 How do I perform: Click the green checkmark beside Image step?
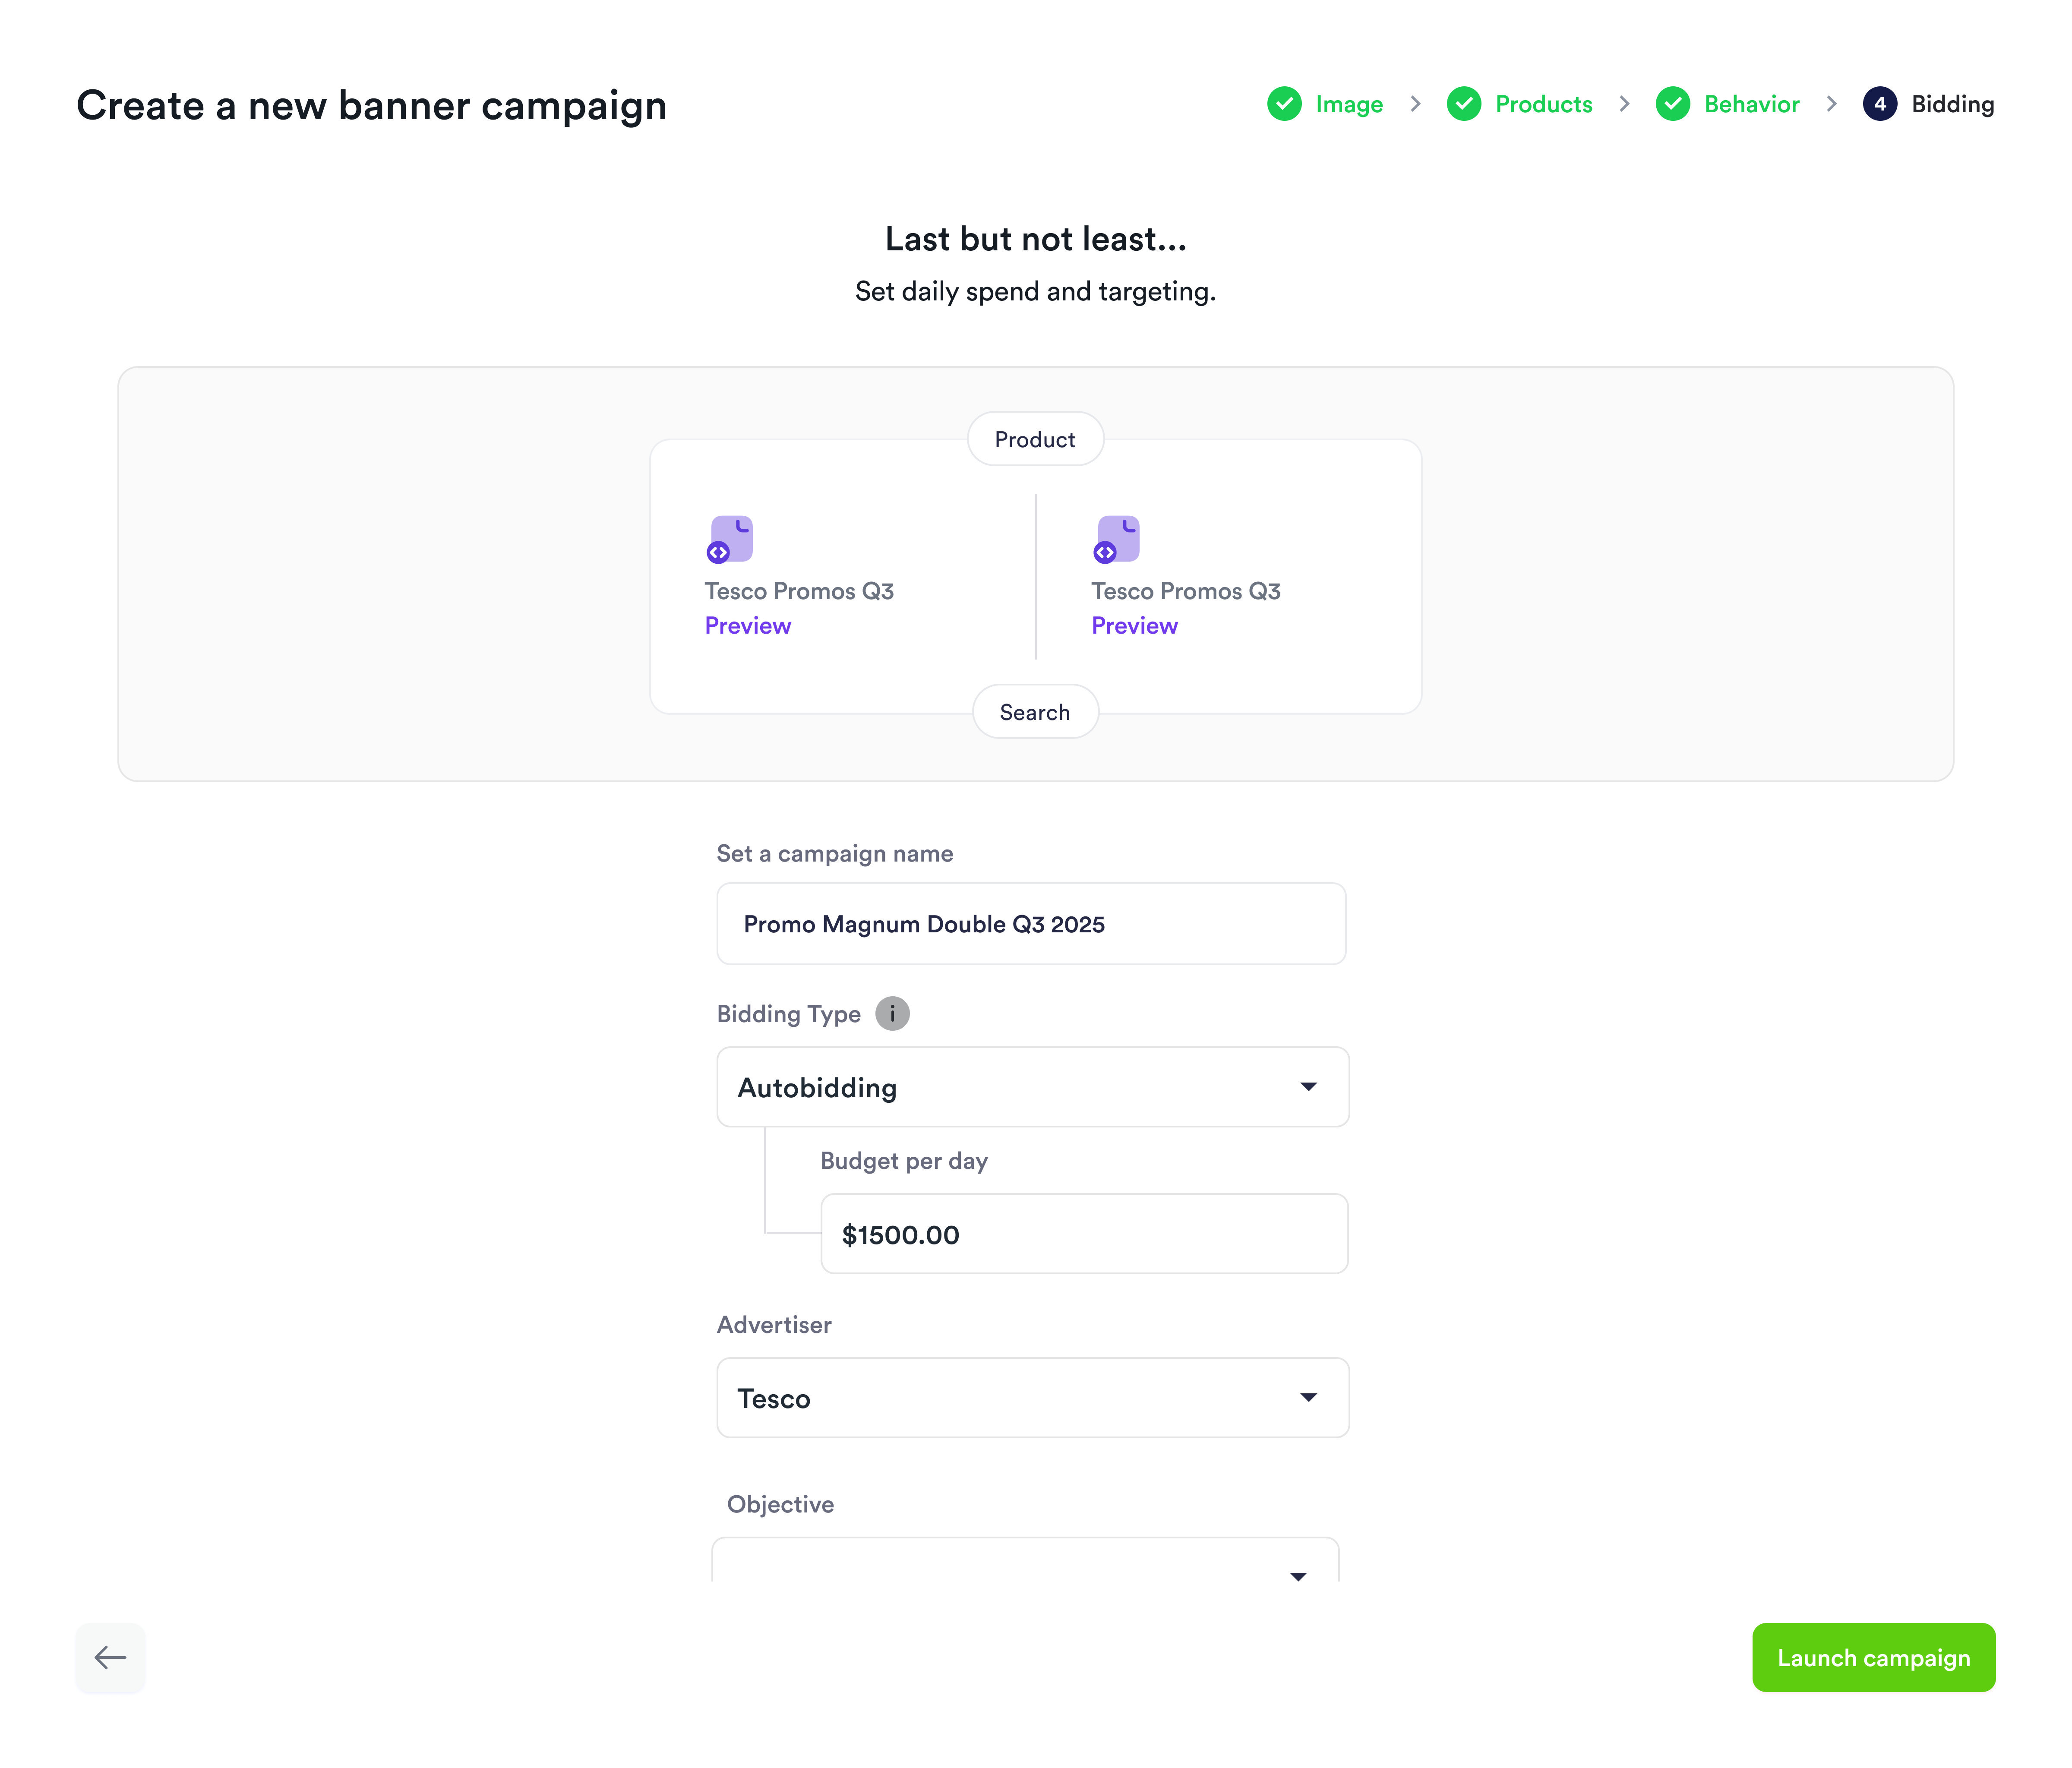pos(1285,104)
